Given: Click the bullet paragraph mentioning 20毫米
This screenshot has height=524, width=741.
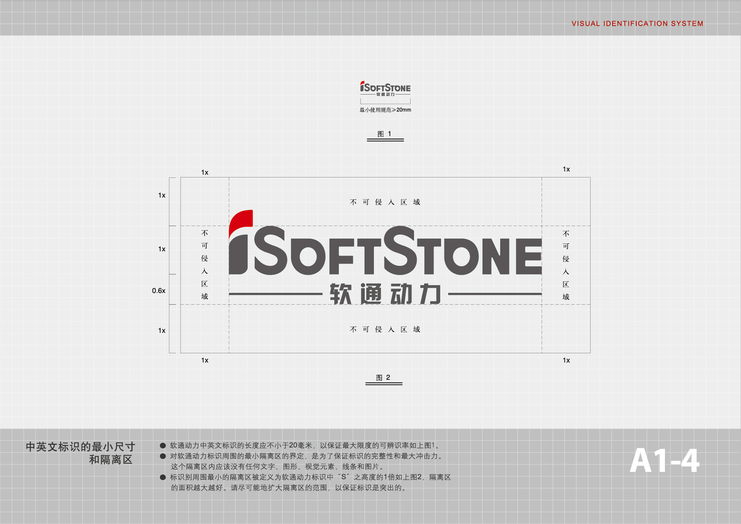Looking at the screenshot, I should (x=300, y=445).
